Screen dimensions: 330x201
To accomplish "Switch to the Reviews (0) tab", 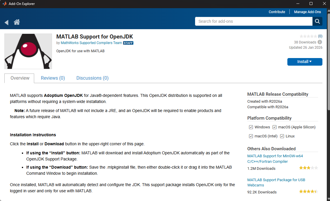I will click(x=53, y=78).
